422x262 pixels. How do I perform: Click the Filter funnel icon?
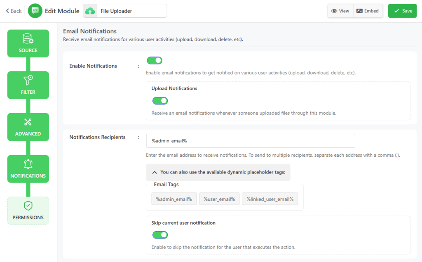[28, 80]
